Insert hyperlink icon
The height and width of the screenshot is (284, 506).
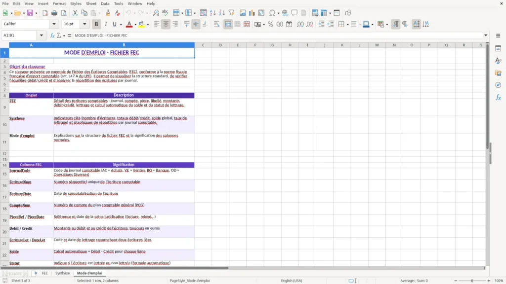click(x=285, y=13)
